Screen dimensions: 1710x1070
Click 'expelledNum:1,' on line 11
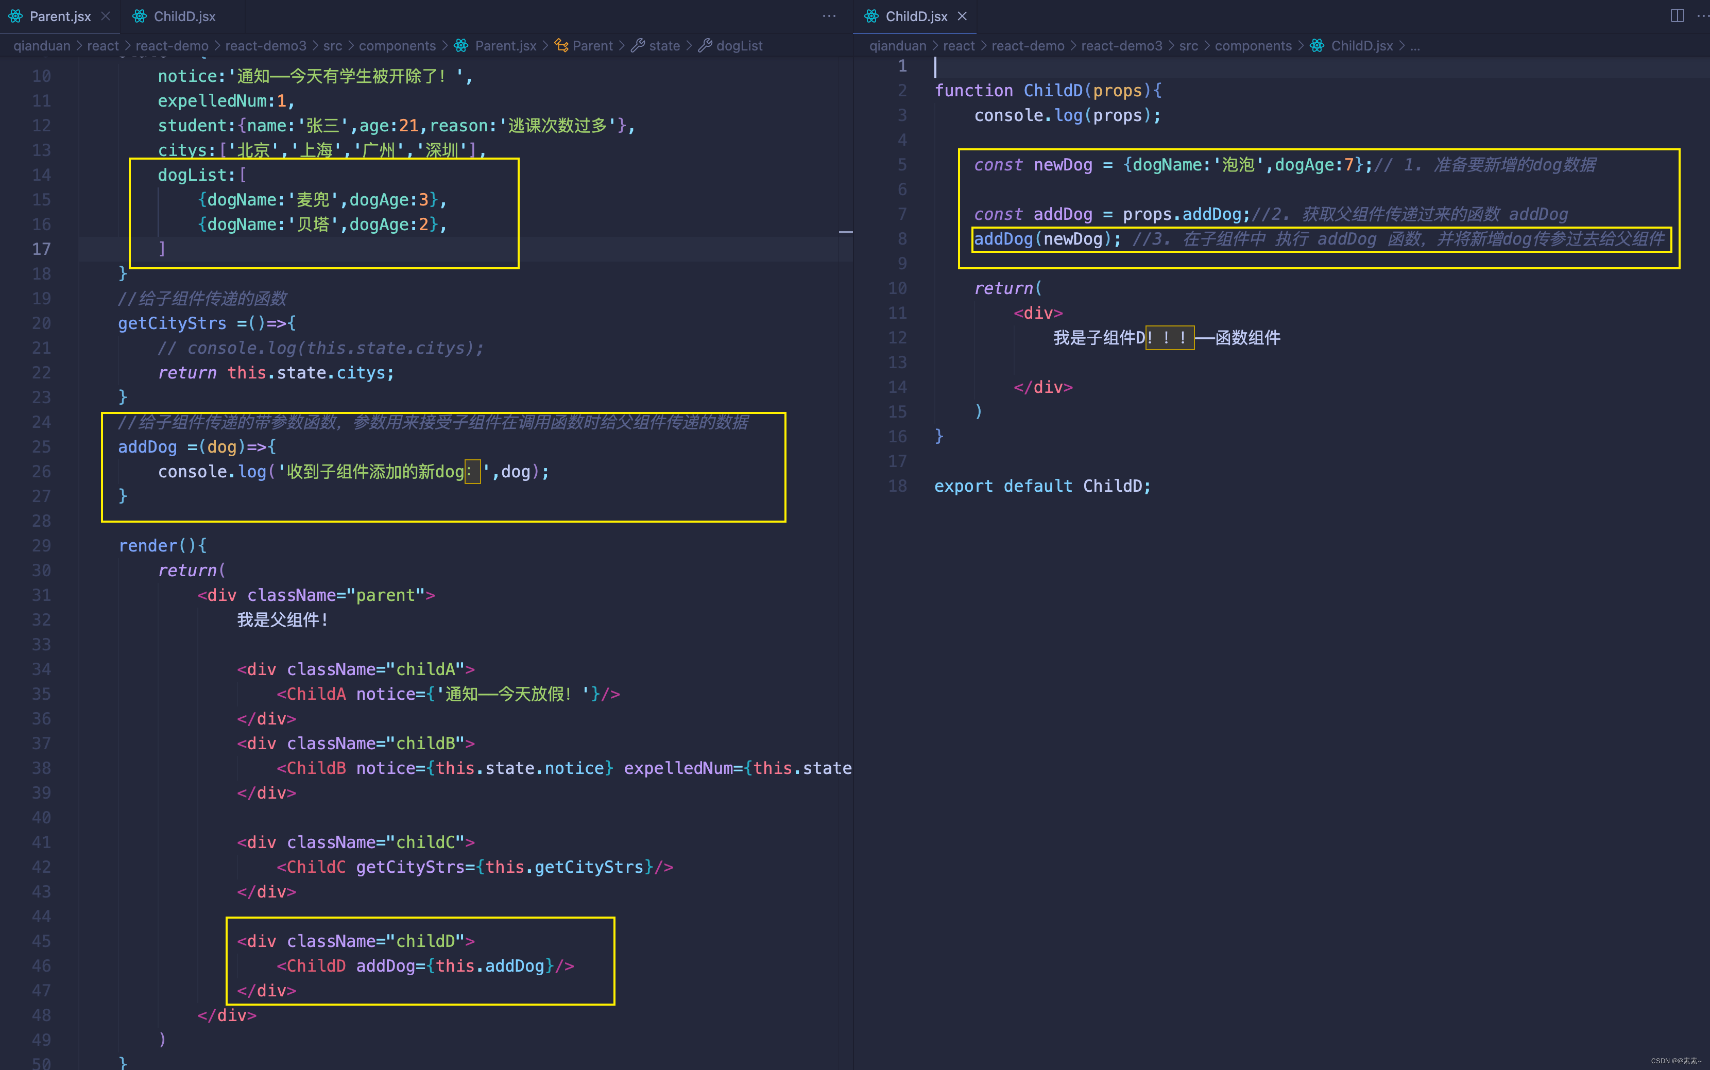coord(226,101)
